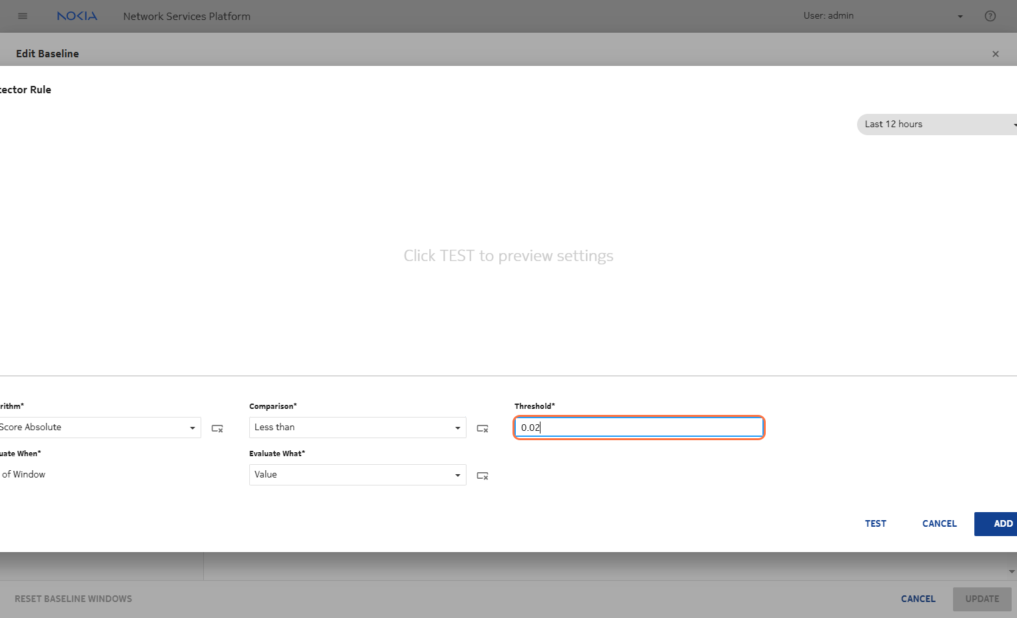Viewport: 1017px width, 618px height.
Task: Open the Last 12 hours time range dropdown
Action: point(936,125)
